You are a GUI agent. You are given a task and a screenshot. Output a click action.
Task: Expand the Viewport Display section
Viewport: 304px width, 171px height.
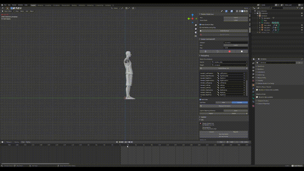263,101
